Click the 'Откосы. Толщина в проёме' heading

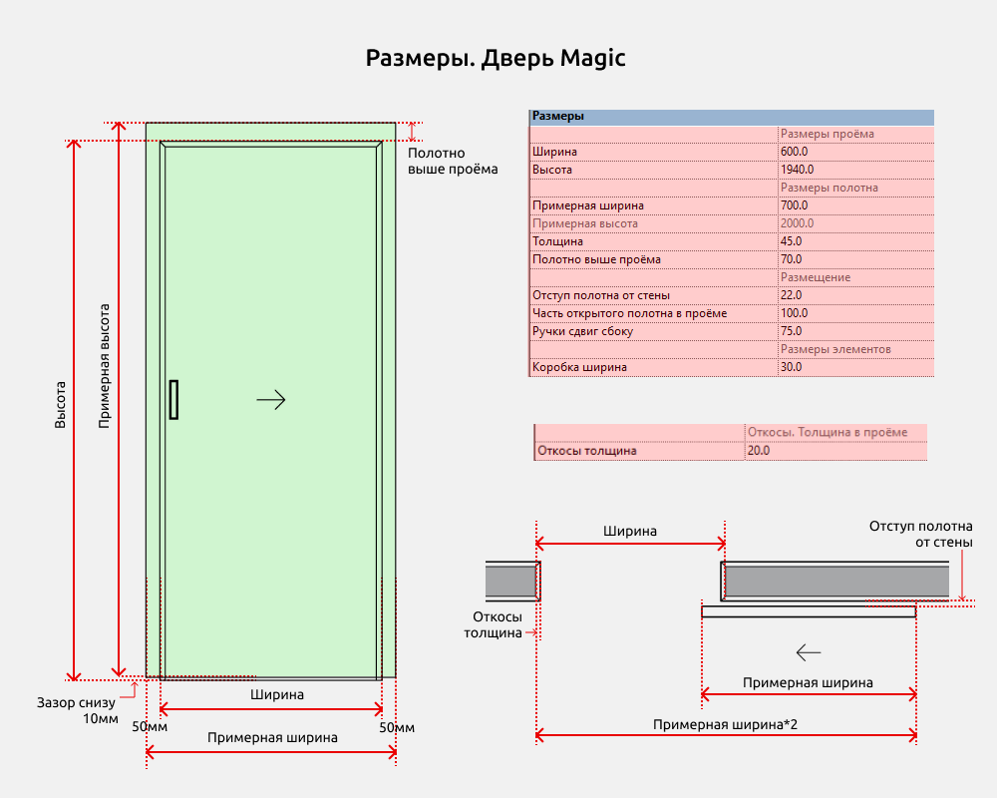pyautogui.click(x=828, y=432)
